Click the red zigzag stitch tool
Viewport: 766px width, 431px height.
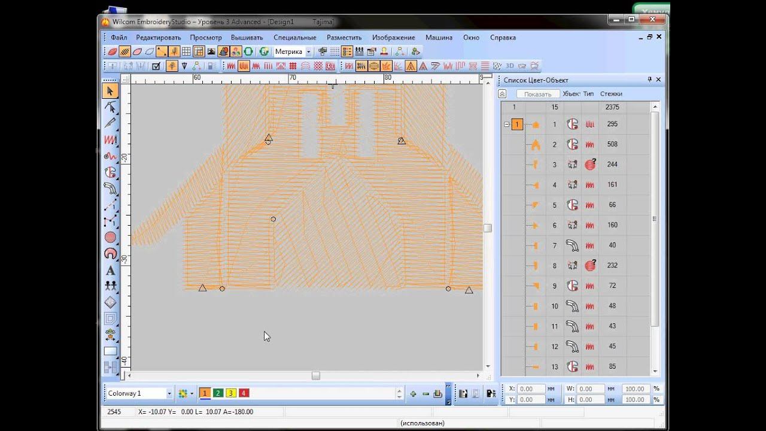110,139
